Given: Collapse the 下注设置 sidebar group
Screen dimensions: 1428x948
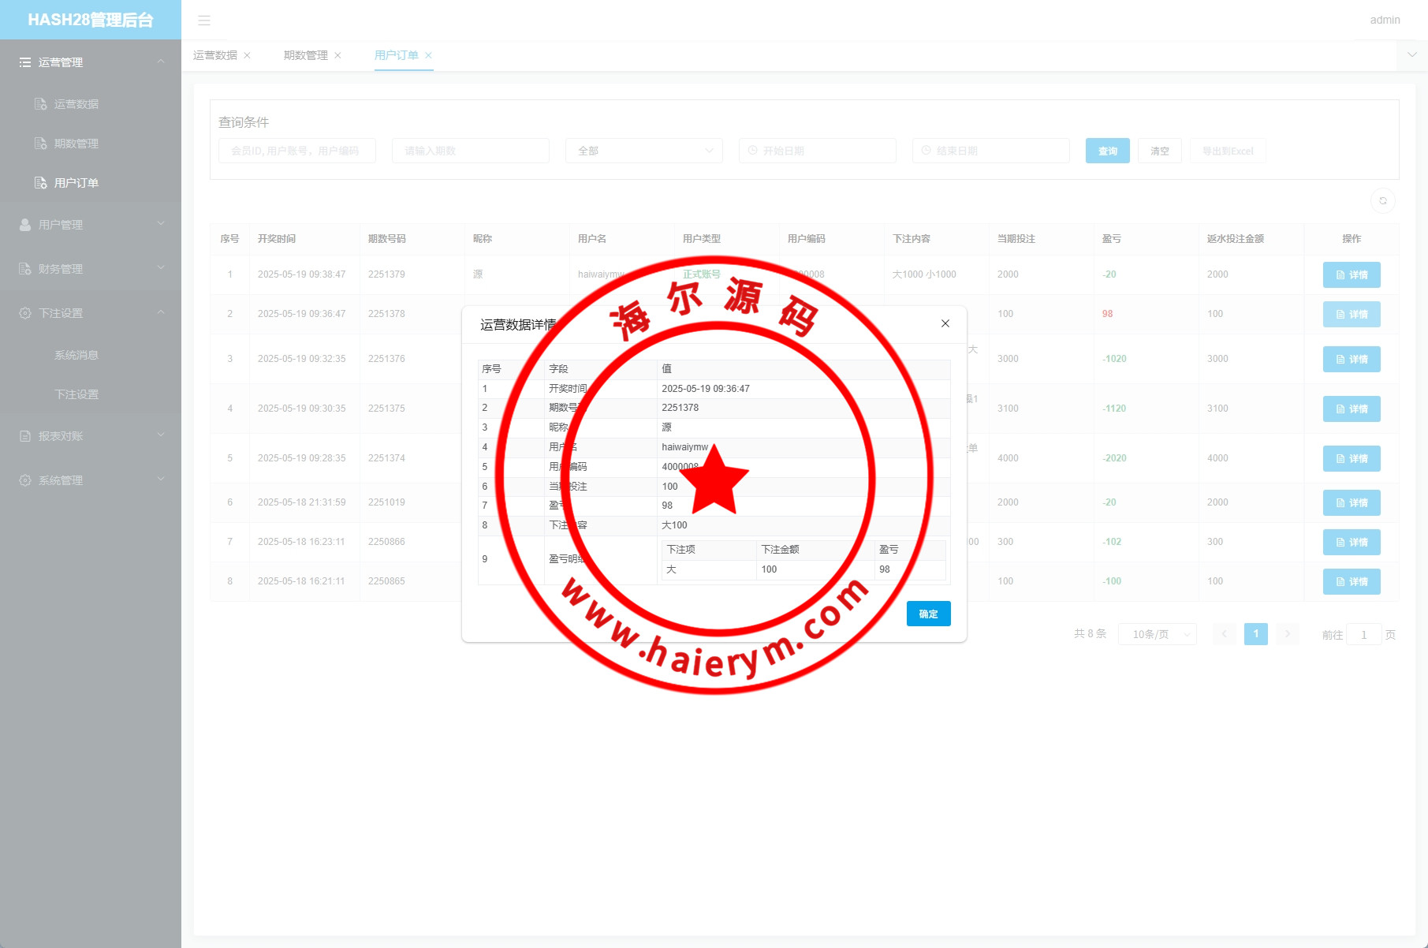Looking at the screenshot, I should coord(91,313).
